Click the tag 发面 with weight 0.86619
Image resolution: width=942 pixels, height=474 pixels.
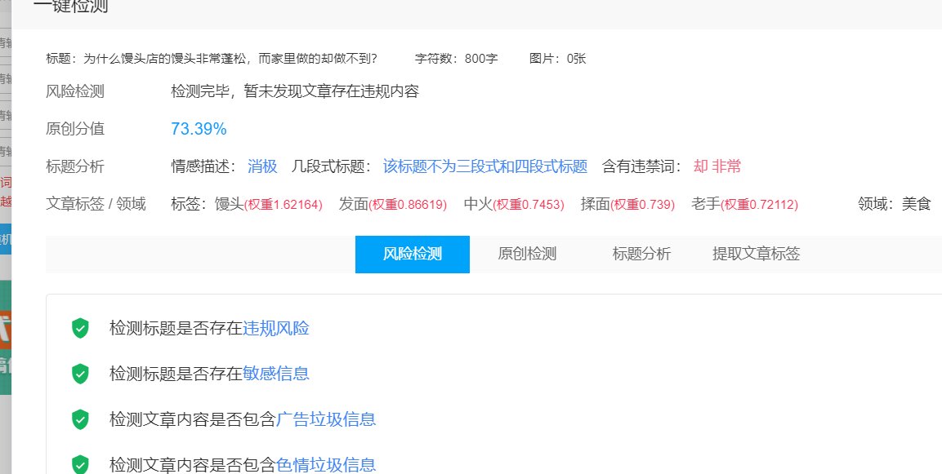[x=392, y=205]
